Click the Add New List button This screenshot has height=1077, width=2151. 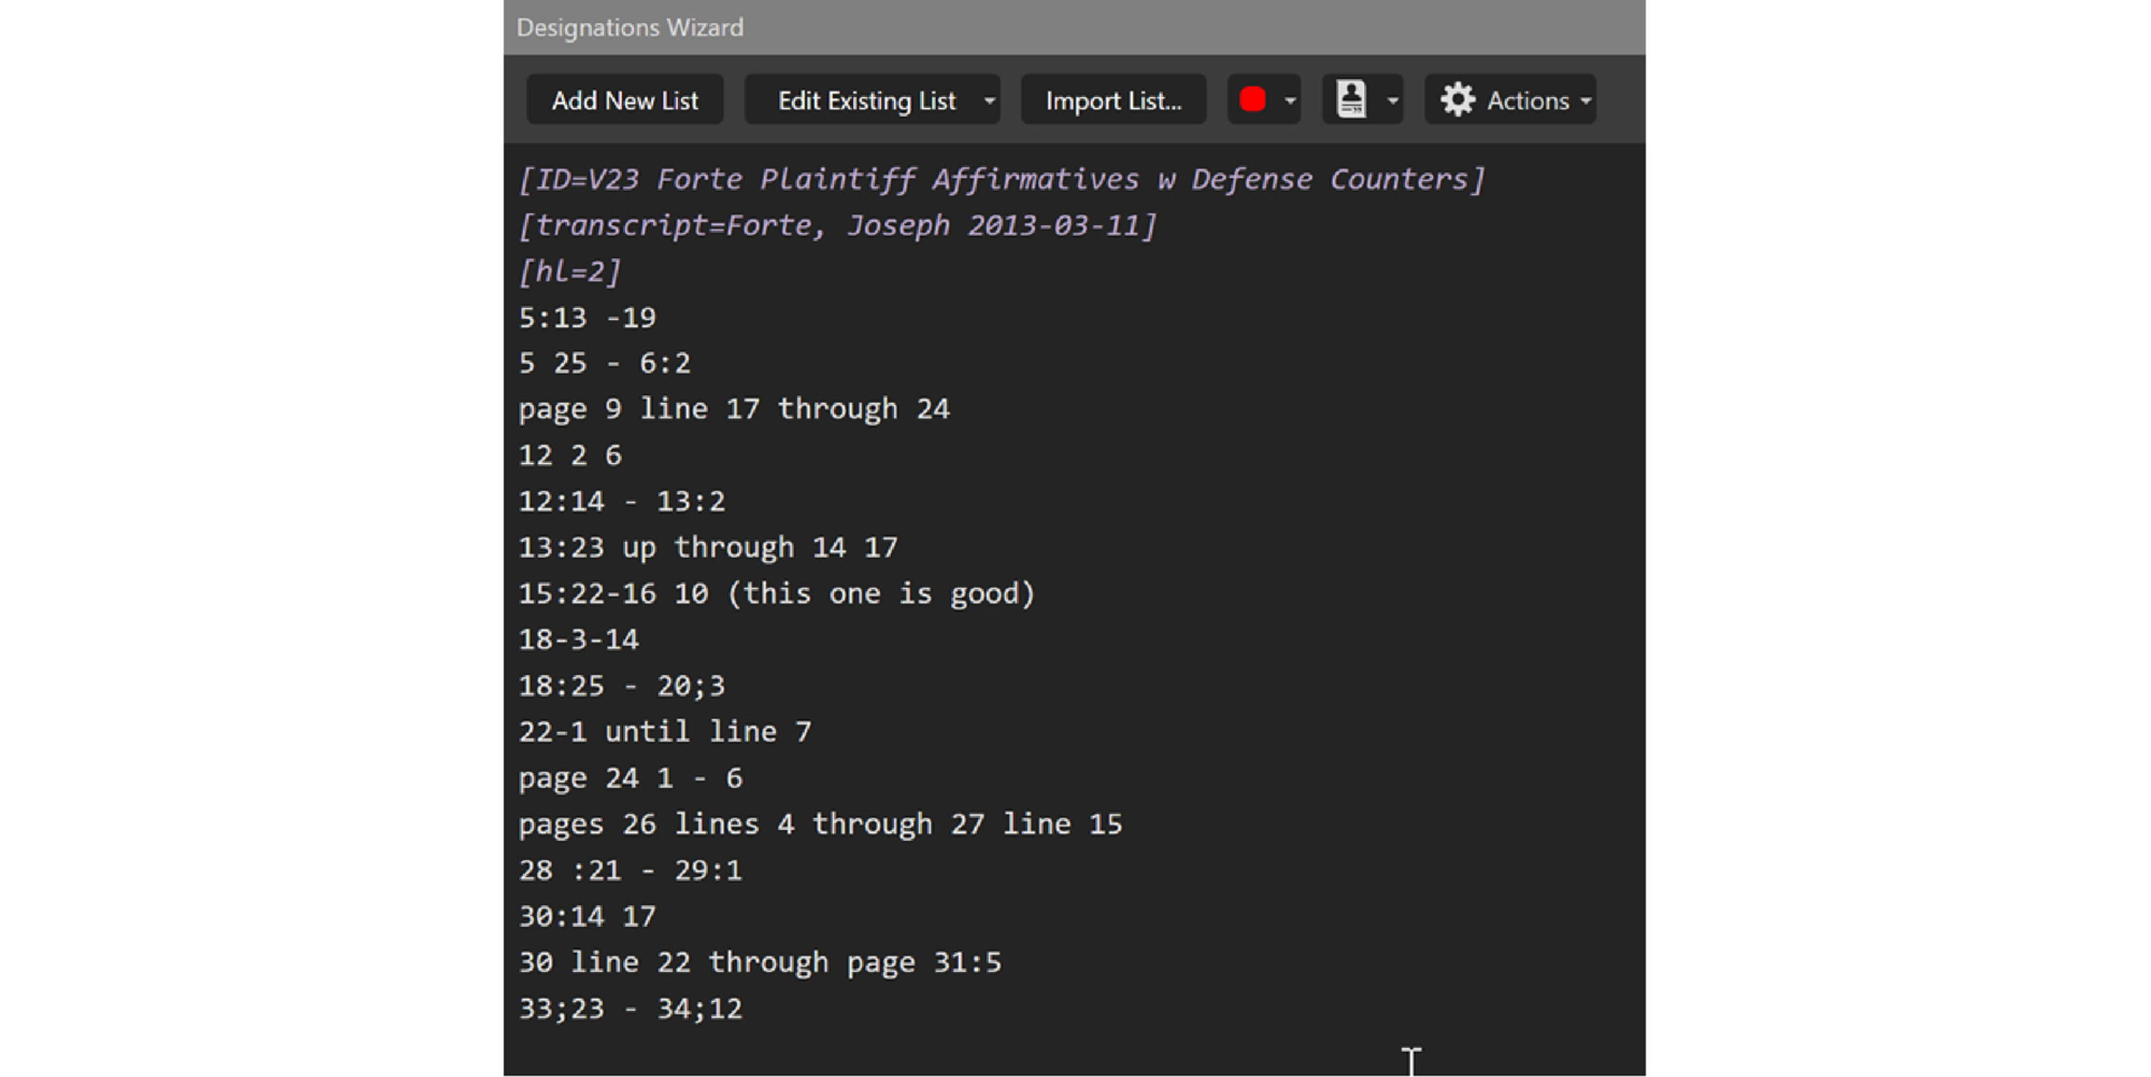coord(624,100)
